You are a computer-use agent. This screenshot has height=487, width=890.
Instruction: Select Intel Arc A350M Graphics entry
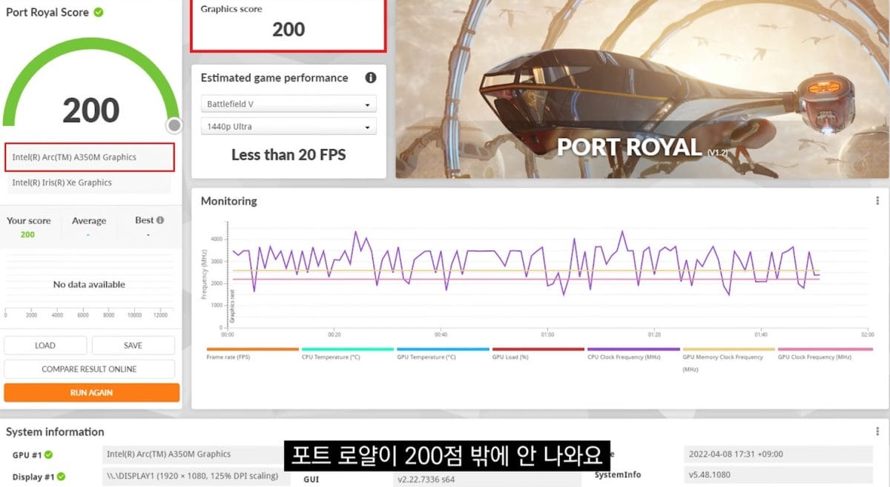click(x=90, y=157)
